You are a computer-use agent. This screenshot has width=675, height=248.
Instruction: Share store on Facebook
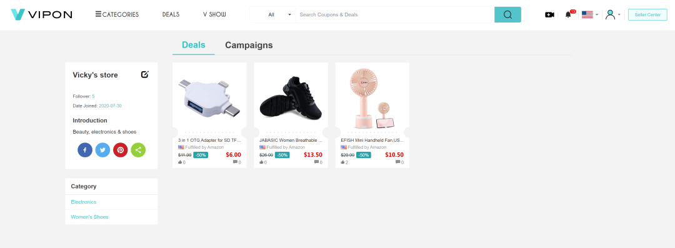pos(85,150)
